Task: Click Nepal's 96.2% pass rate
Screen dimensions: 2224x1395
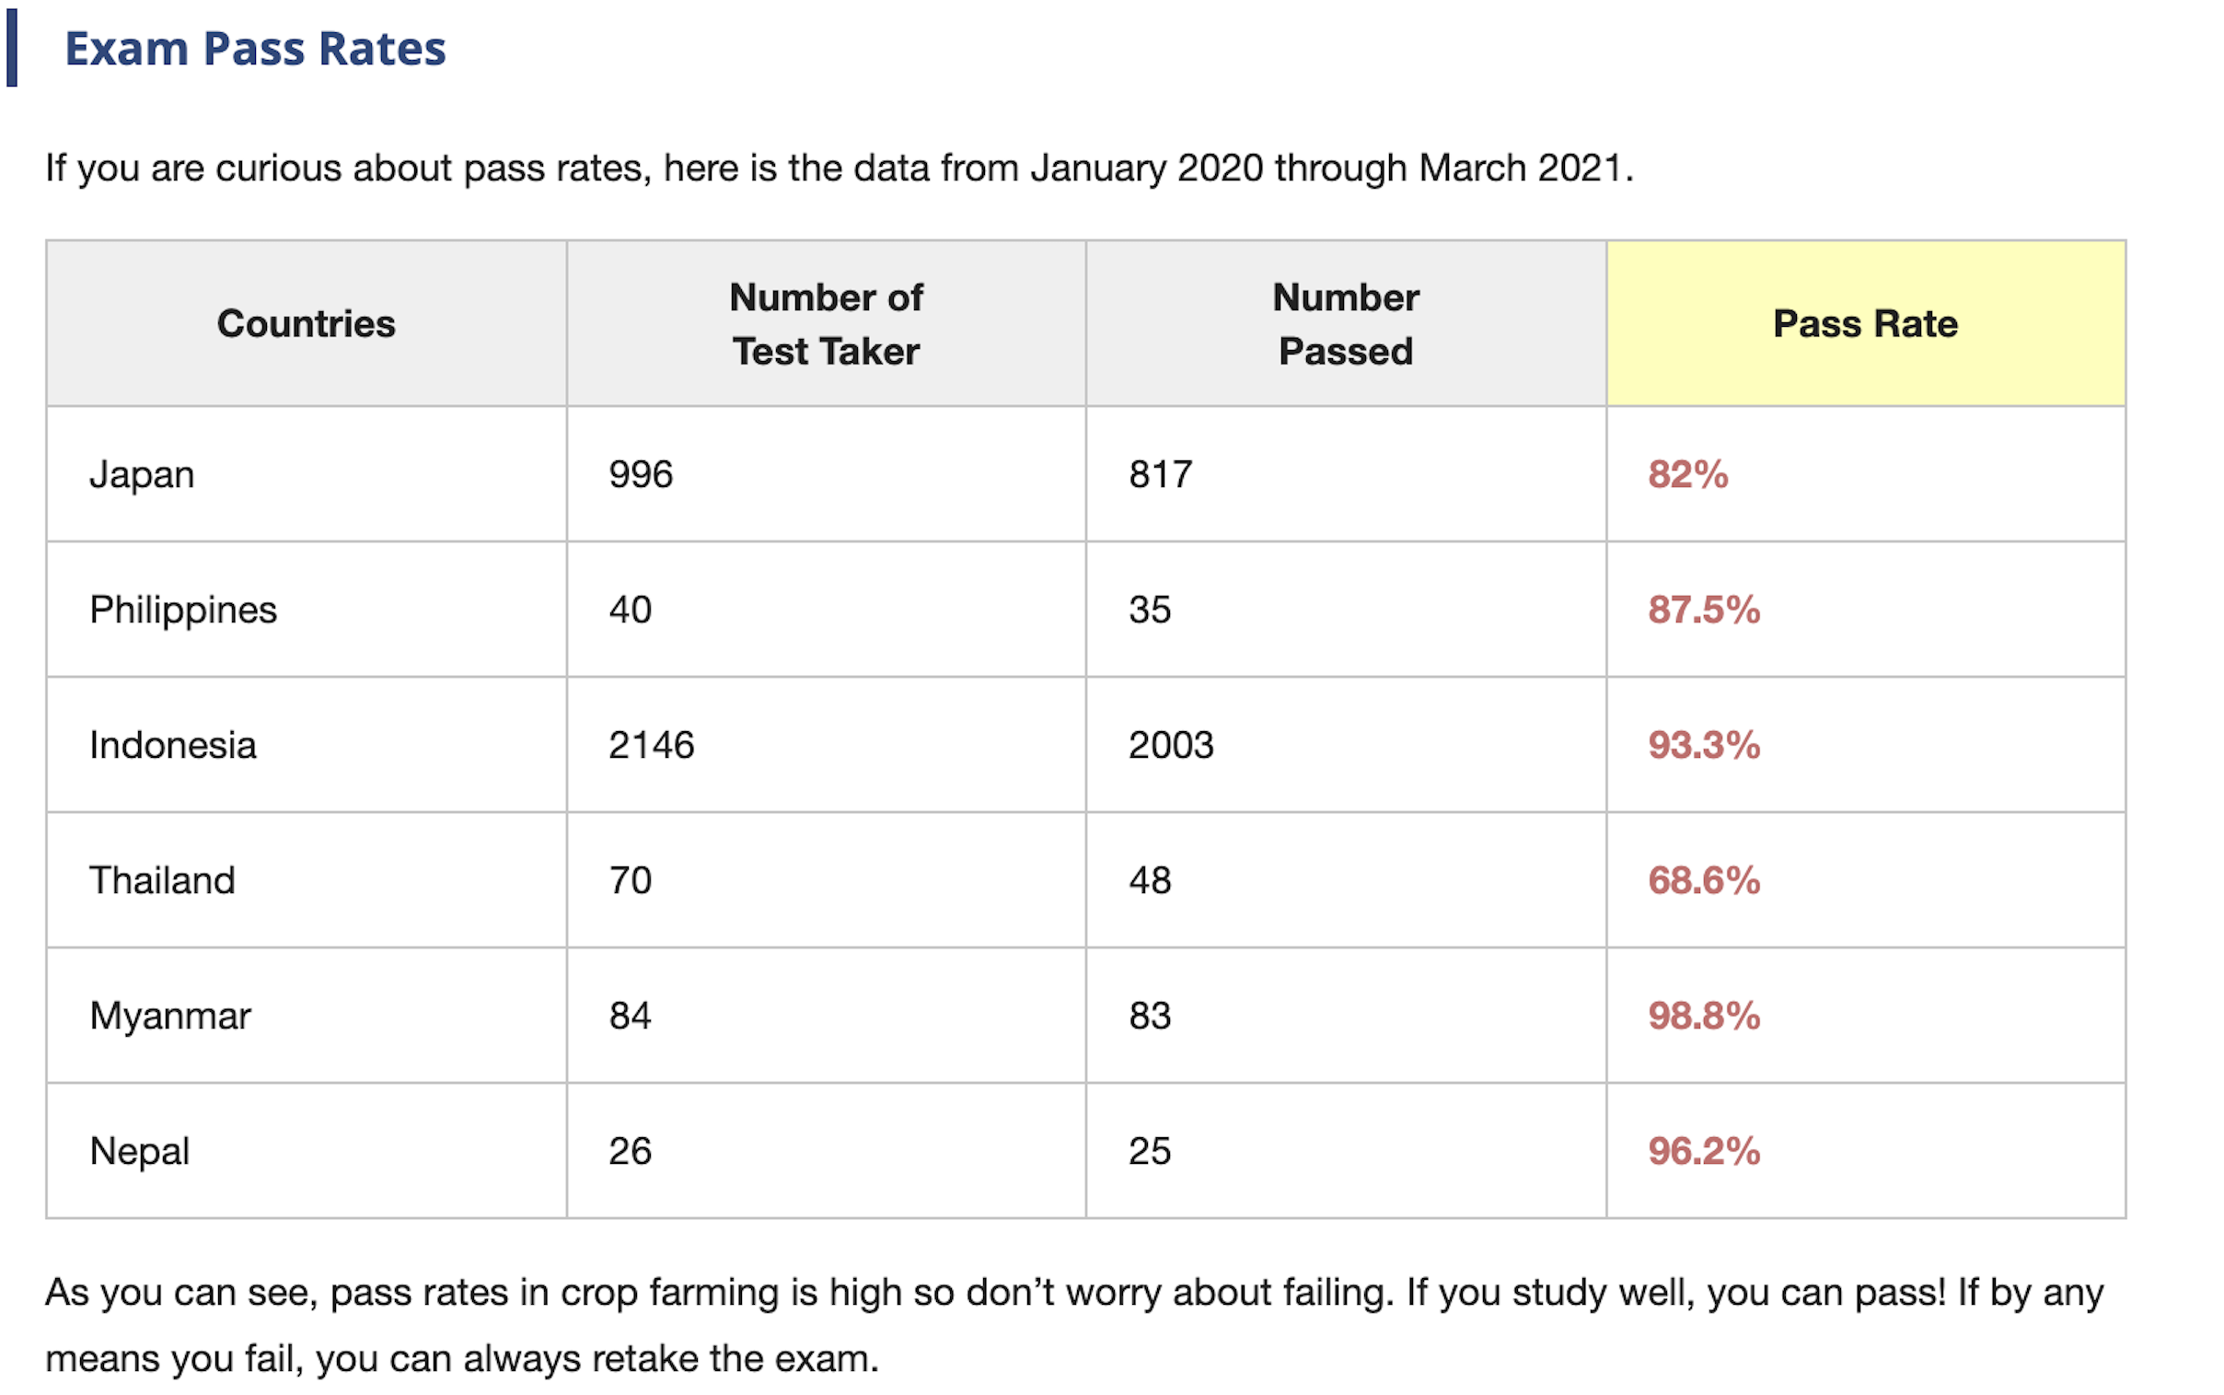Action: tap(1704, 1150)
